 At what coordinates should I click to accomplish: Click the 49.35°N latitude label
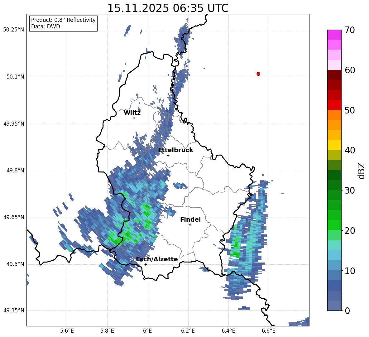click(x=14, y=311)
